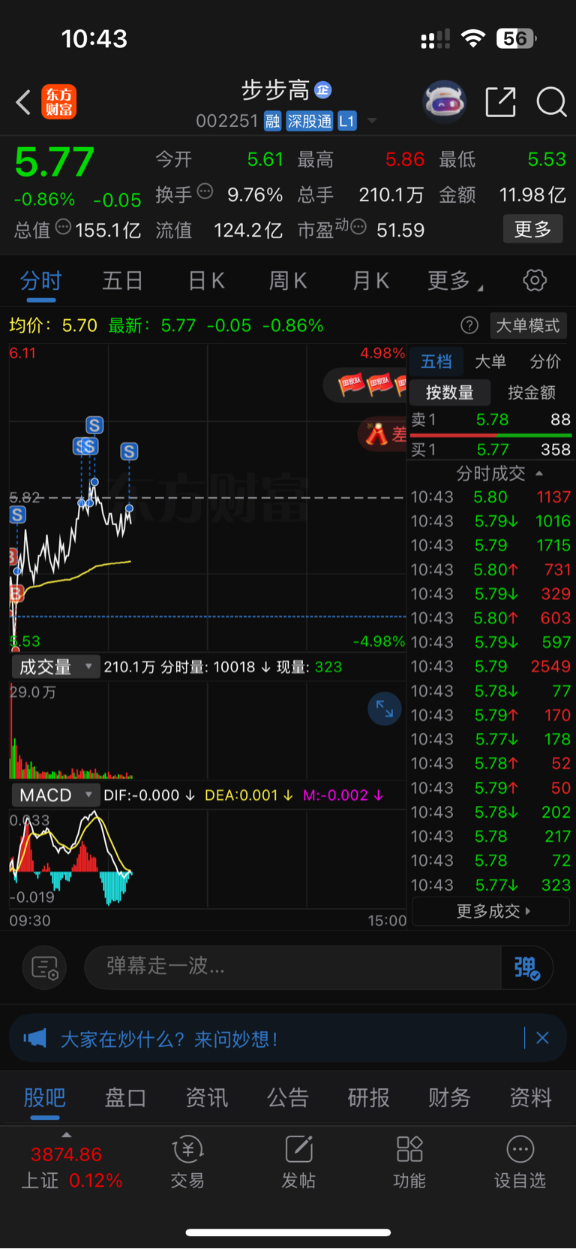
Task: Expand chart with fullscreen arrows icon
Action: tap(385, 709)
